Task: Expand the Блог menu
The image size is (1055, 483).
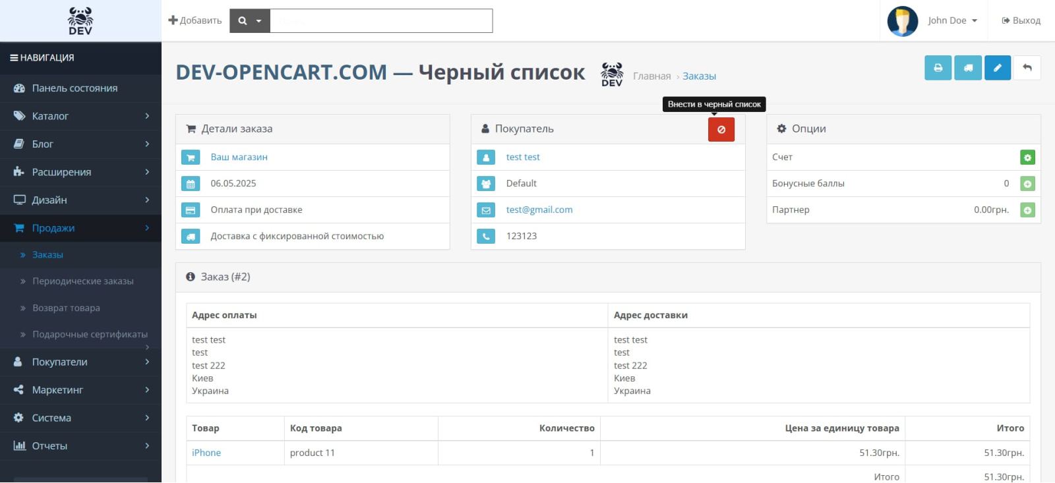Action: 80,144
